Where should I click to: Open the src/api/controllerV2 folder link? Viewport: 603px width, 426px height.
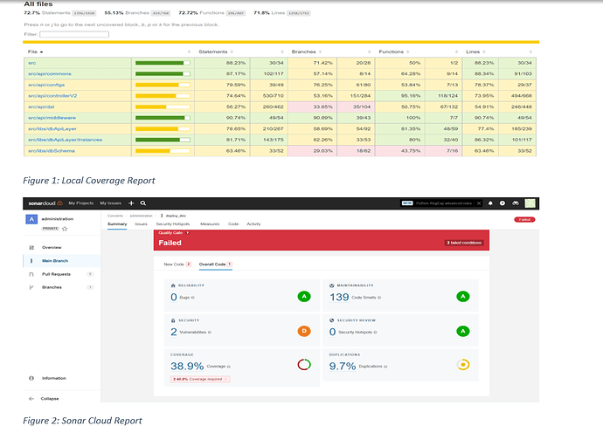[x=52, y=96]
